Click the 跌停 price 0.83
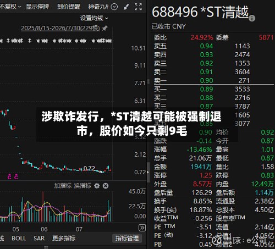The image size is (275, 249). click(267, 175)
